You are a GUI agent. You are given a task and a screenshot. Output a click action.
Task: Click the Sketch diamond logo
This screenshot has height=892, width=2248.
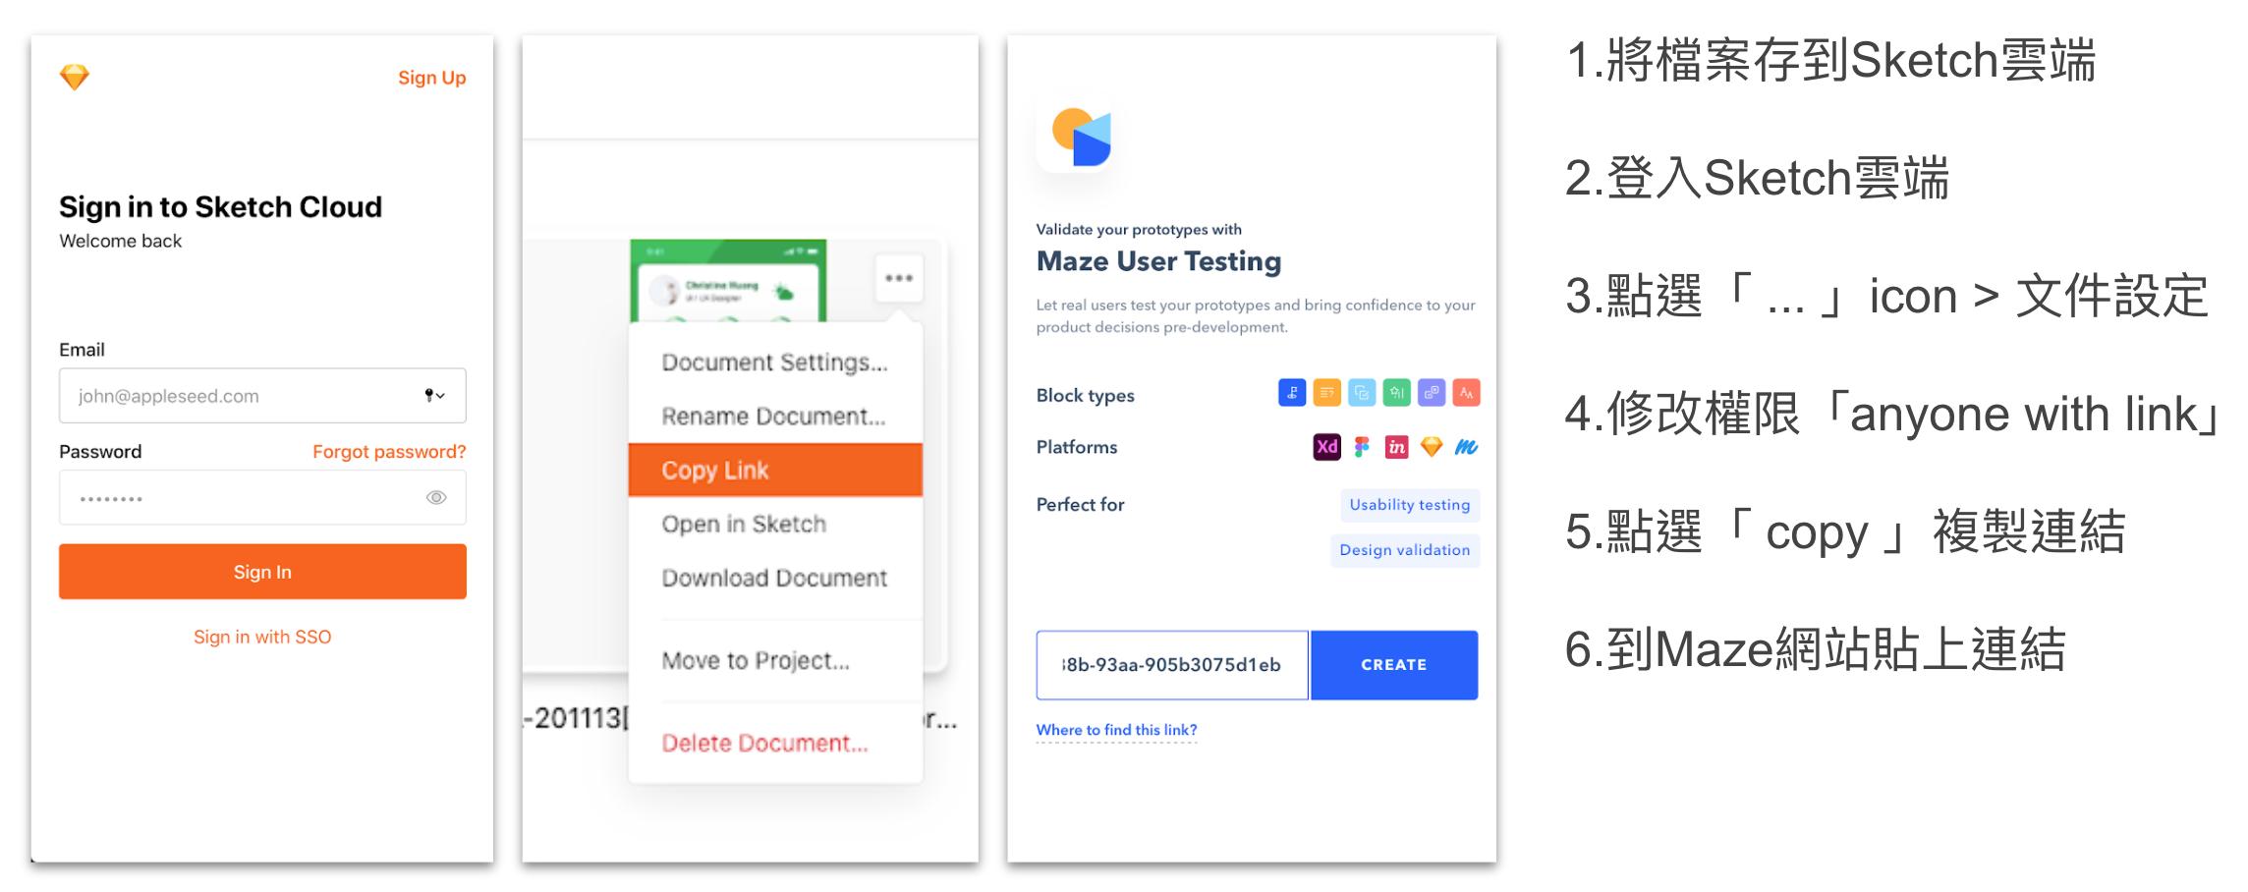[75, 77]
